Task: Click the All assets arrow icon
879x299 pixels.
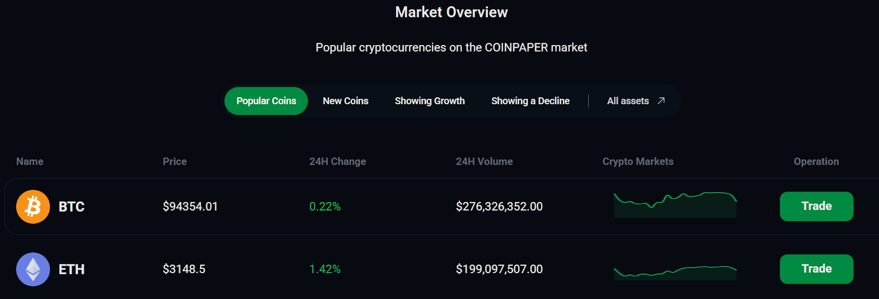Action: tap(661, 101)
